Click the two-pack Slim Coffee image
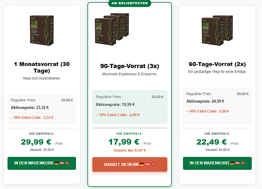The height and width of the screenshot is (189, 262). click(217, 30)
